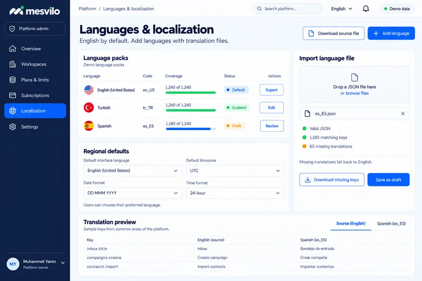Open Plans & limits page
This screenshot has height=281, width=422.
click(35, 80)
